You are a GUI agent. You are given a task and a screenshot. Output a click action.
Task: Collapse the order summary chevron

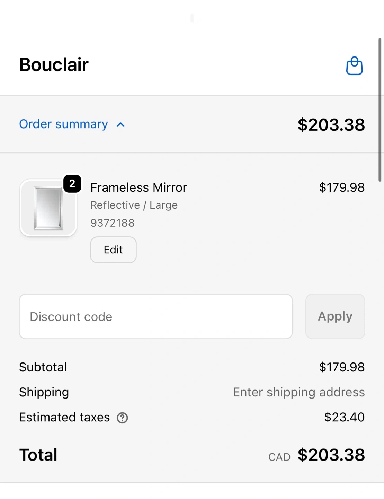pyautogui.click(x=120, y=125)
